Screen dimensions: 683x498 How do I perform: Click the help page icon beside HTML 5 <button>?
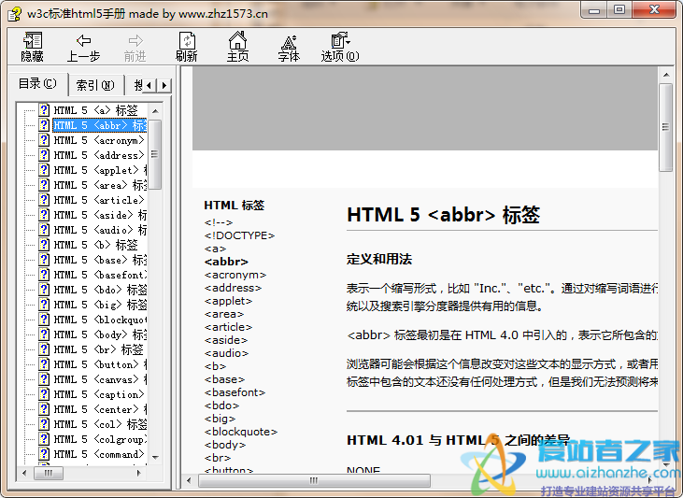click(44, 363)
